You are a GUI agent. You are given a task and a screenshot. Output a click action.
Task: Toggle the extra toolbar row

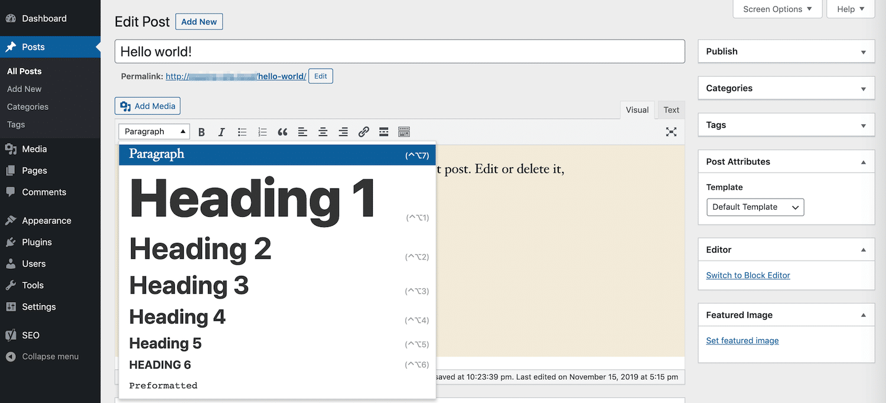point(403,131)
